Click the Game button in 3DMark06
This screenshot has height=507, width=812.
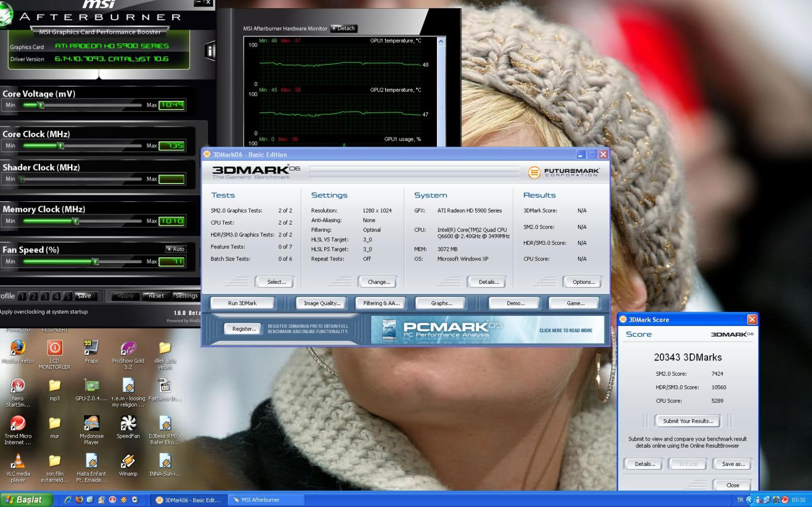pyautogui.click(x=575, y=303)
